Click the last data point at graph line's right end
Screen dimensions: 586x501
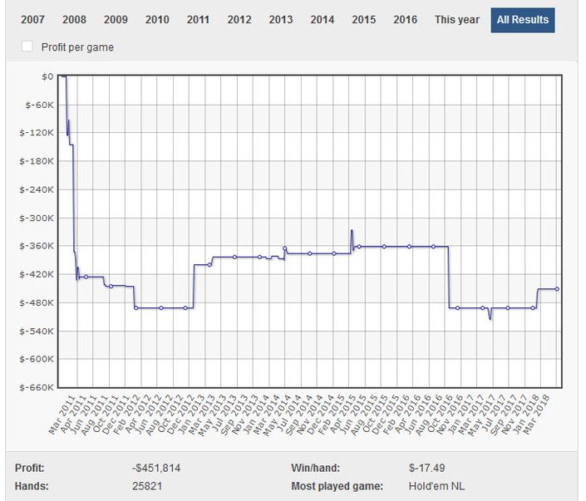557,289
